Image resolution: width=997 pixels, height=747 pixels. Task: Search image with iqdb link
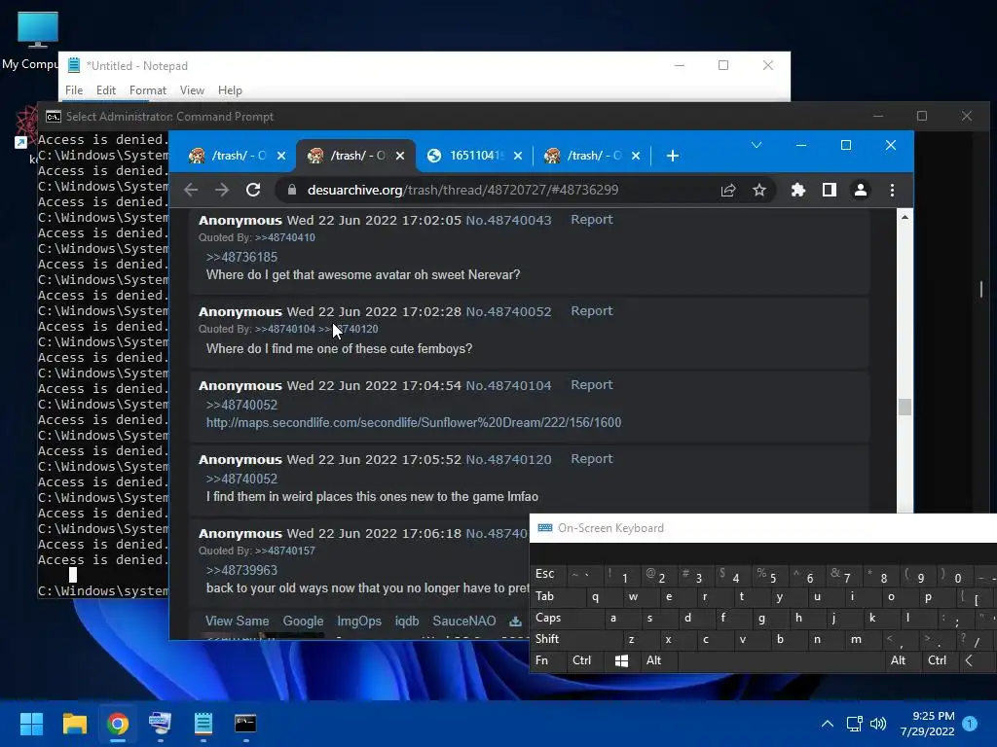click(407, 621)
